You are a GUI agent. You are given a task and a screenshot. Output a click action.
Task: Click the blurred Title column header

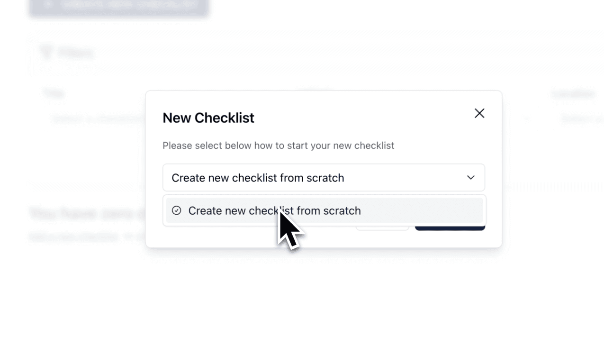54,93
